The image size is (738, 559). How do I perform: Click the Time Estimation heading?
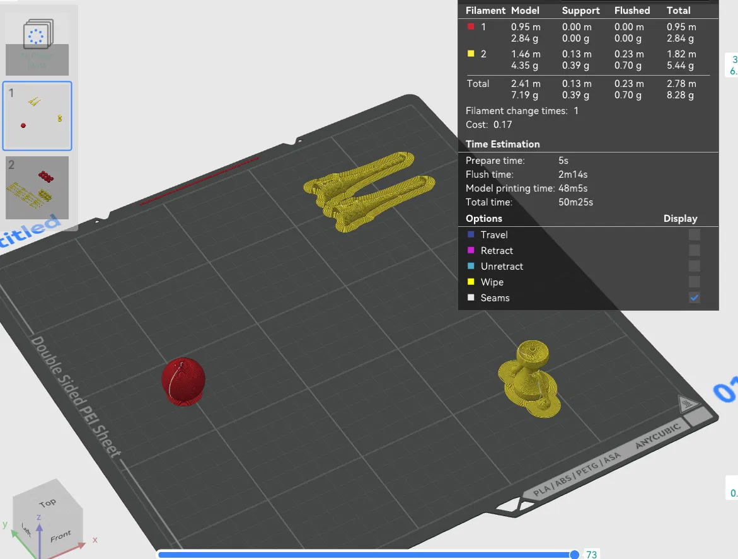[503, 144]
